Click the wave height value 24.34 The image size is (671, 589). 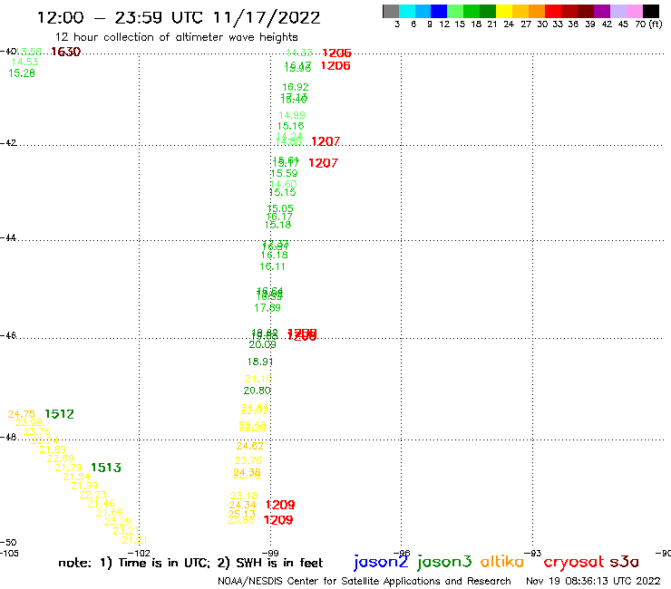(x=243, y=505)
